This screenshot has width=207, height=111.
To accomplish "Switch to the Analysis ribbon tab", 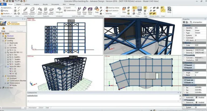I will 36,4.
